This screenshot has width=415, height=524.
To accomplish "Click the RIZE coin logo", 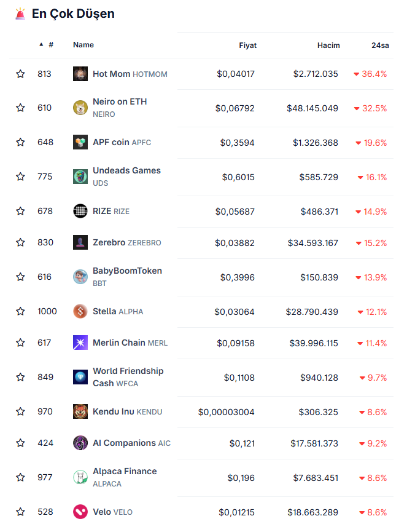I will point(80,211).
